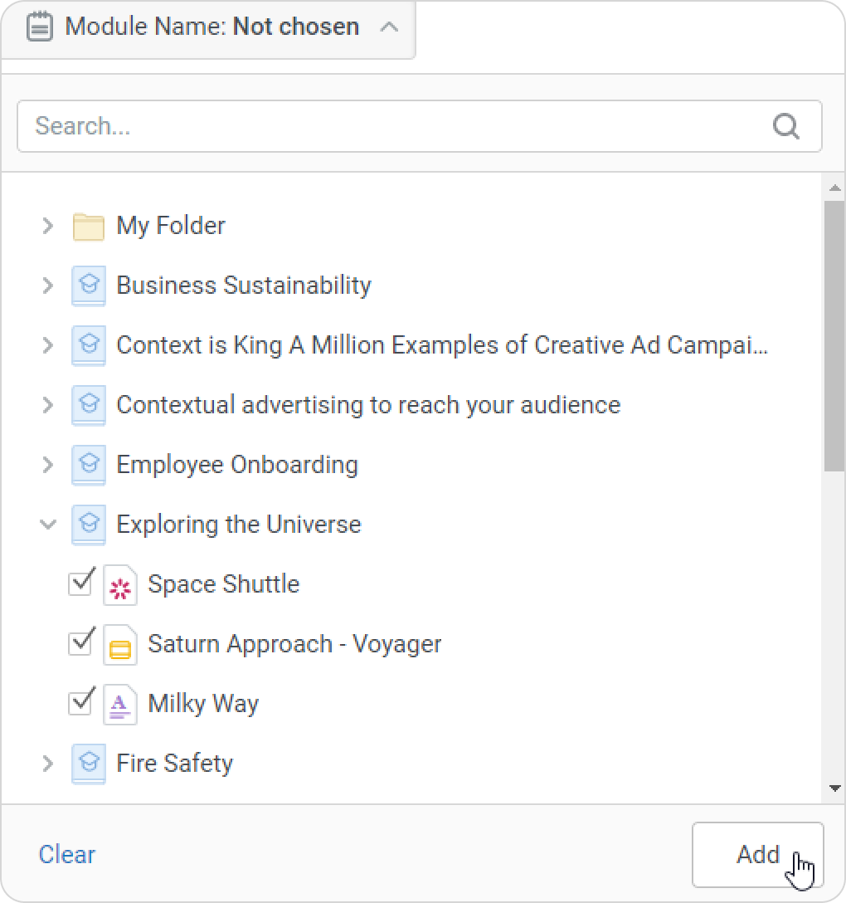Uncheck the Saturn Approach - Voyager checkbox
This screenshot has height=903, width=846.
coord(80,642)
